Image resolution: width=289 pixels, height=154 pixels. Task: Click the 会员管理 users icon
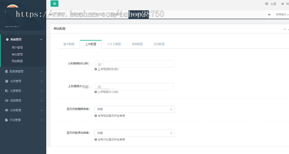tap(7, 81)
